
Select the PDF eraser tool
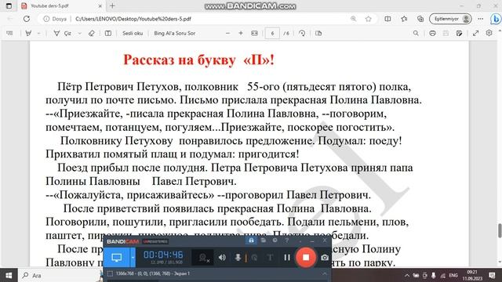tap(92, 33)
